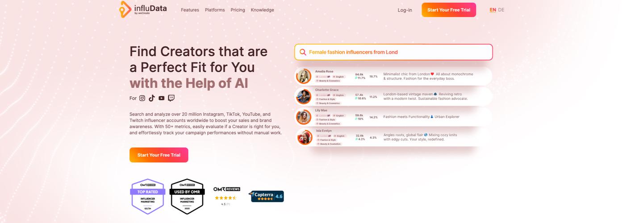The image size is (643, 223).
Task: Select Amelia Rose's profile thumbnail
Action: point(304,76)
